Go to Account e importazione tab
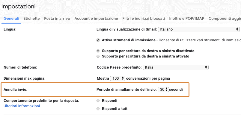 point(96,19)
